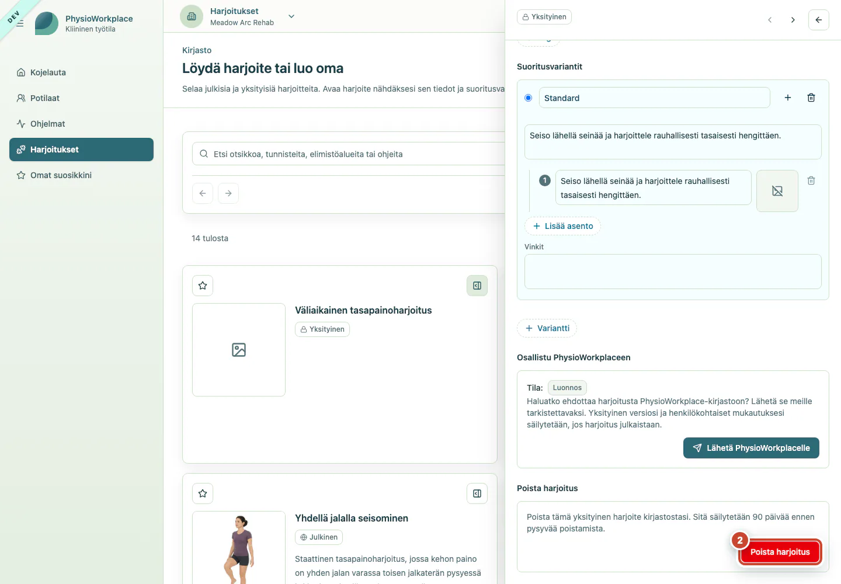The width and height of the screenshot is (841, 584).
Task: Select Harjoitukset in the sidebar
Action: (x=81, y=150)
